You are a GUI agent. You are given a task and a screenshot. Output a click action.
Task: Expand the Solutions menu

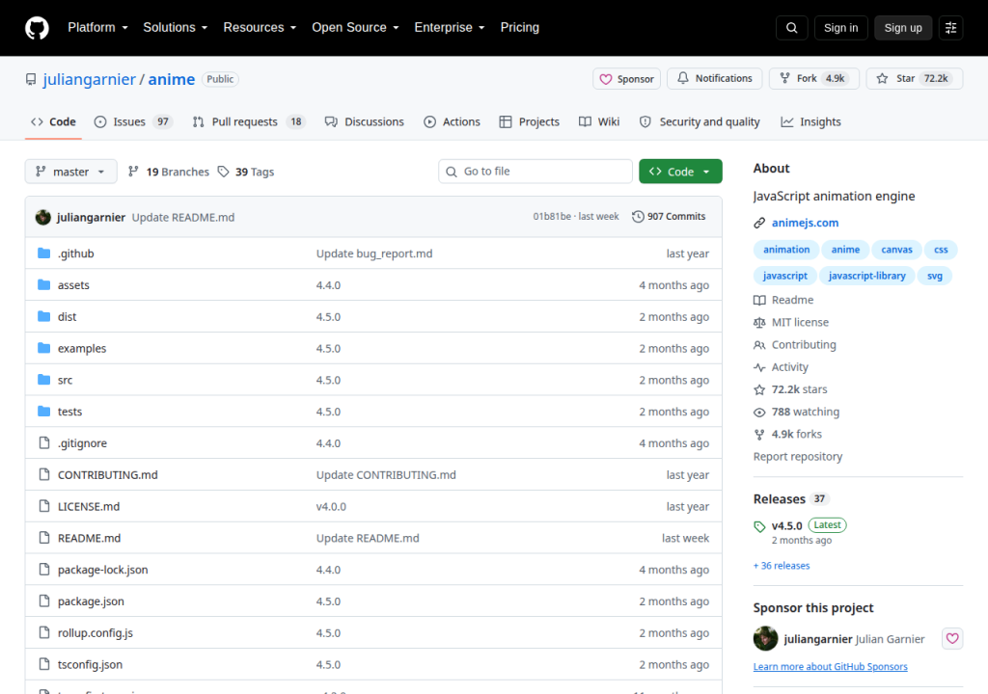click(176, 28)
